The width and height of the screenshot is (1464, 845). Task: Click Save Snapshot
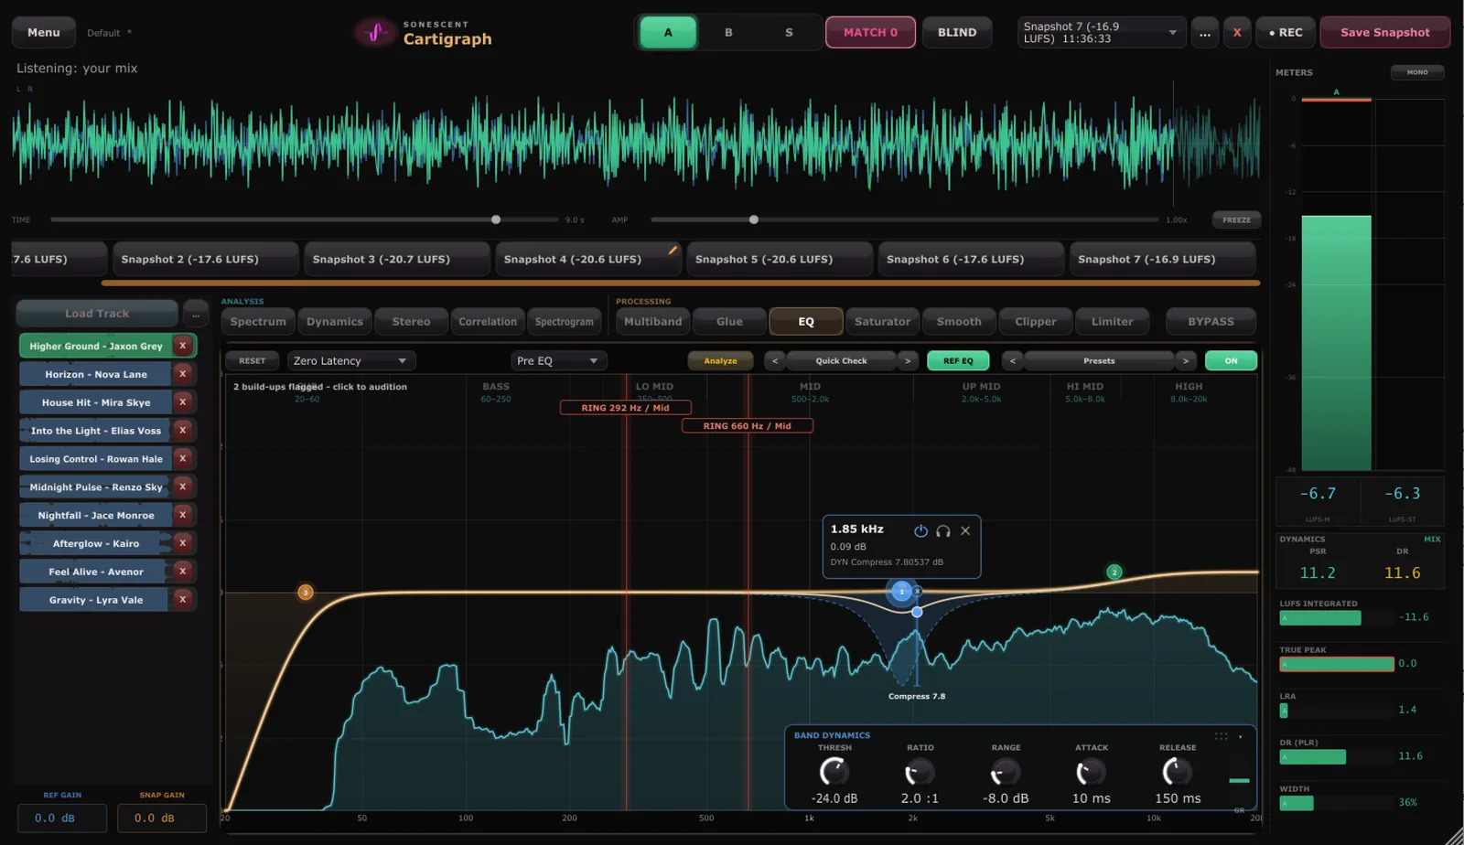tap(1384, 32)
